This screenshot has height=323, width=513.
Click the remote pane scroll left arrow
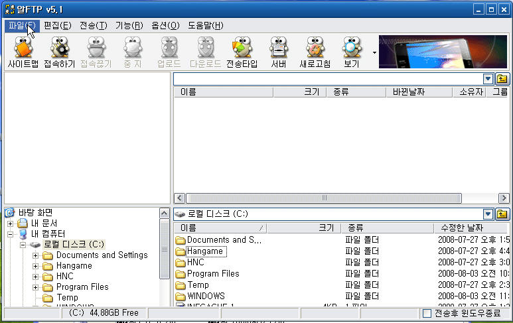180,198
